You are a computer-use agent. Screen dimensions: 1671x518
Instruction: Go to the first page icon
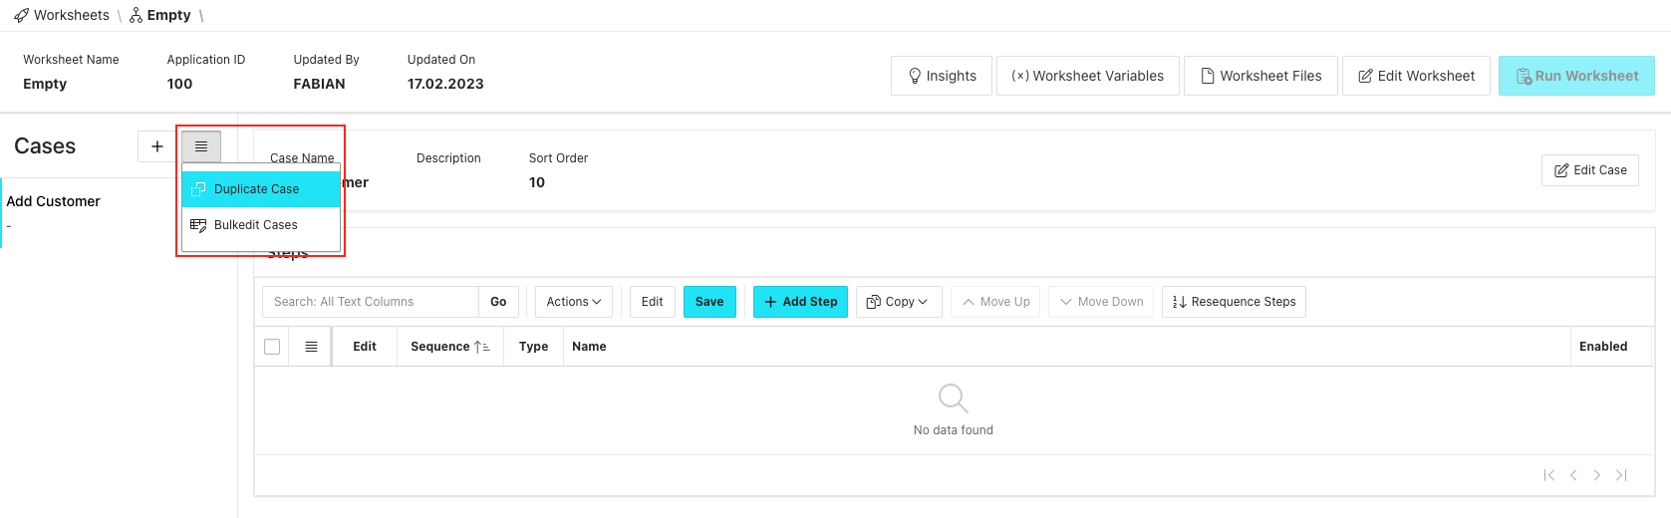1549,475
